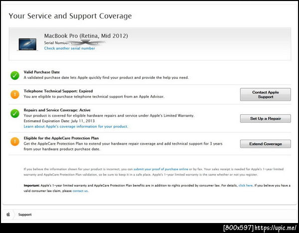Screen dimensions: 299x233
Task: Open Contact Apple Support button
Action: coord(266,94)
